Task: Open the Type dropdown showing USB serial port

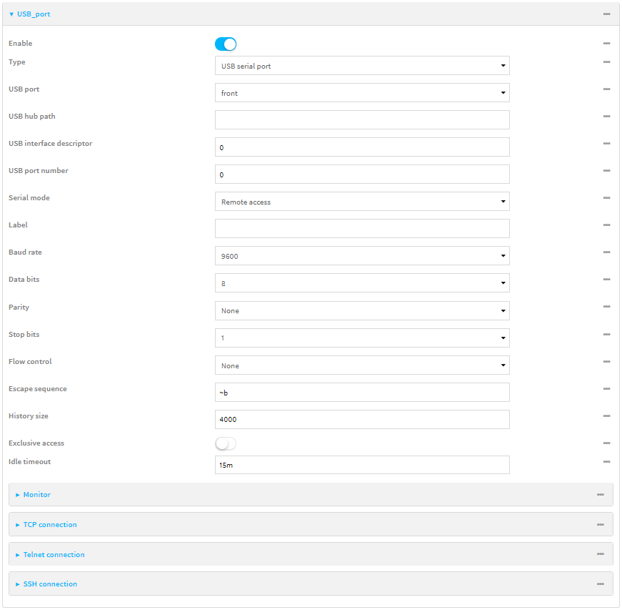Action: tap(361, 66)
